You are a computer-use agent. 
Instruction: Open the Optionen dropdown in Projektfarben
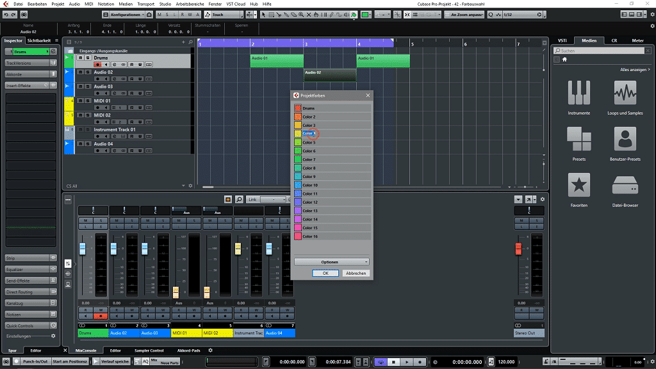point(331,262)
